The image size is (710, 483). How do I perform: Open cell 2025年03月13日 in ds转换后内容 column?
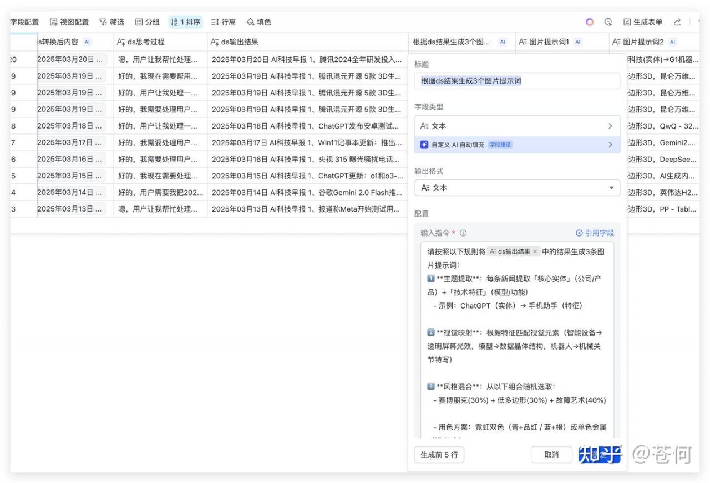[x=75, y=209]
